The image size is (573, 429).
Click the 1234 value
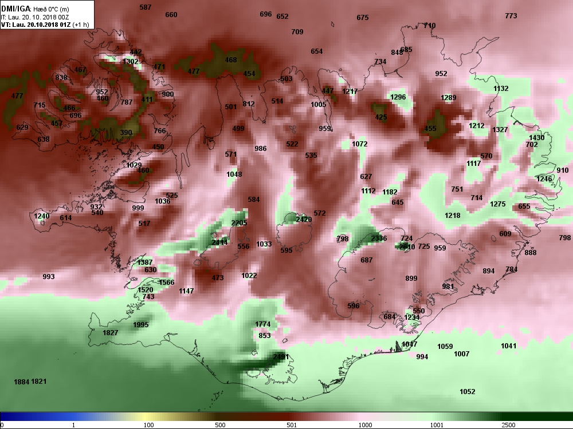click(x=411, y=317)
